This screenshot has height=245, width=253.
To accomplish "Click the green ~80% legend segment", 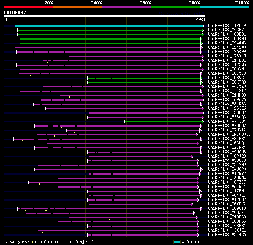I will 176,7.
